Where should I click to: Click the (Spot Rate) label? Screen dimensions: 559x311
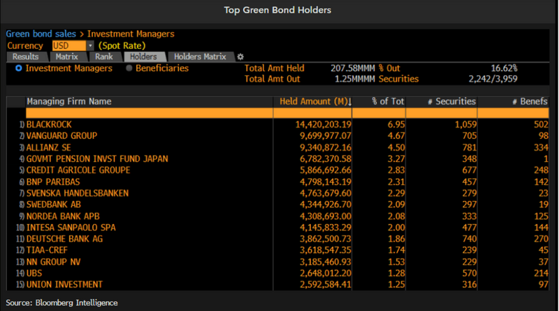[x=122, y=45]
